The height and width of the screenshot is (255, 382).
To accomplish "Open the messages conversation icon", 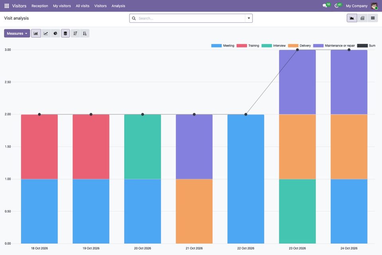I will [325, 6].
